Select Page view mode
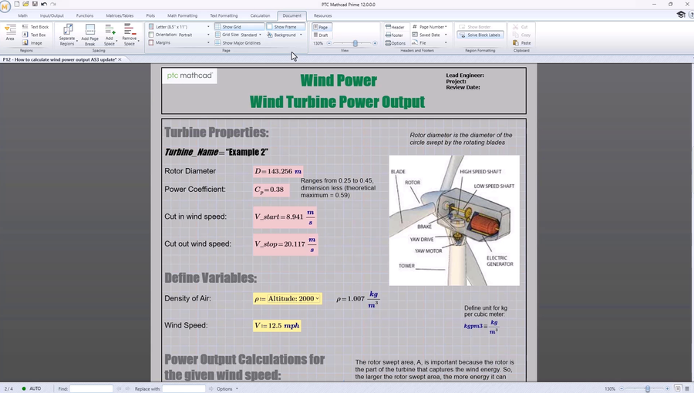 click(322, 27)
